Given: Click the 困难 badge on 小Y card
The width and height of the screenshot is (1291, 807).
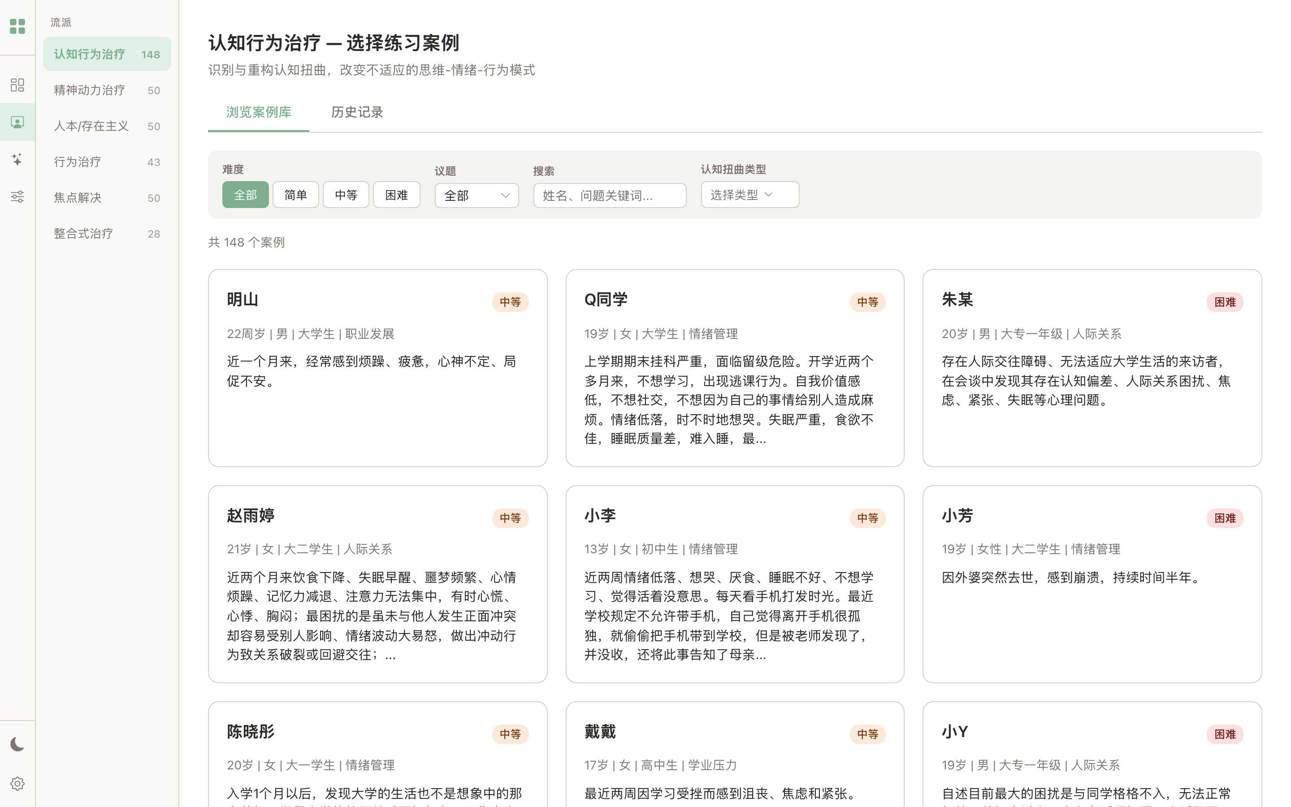Looking at the screenshot, I should coord(1225,734).
